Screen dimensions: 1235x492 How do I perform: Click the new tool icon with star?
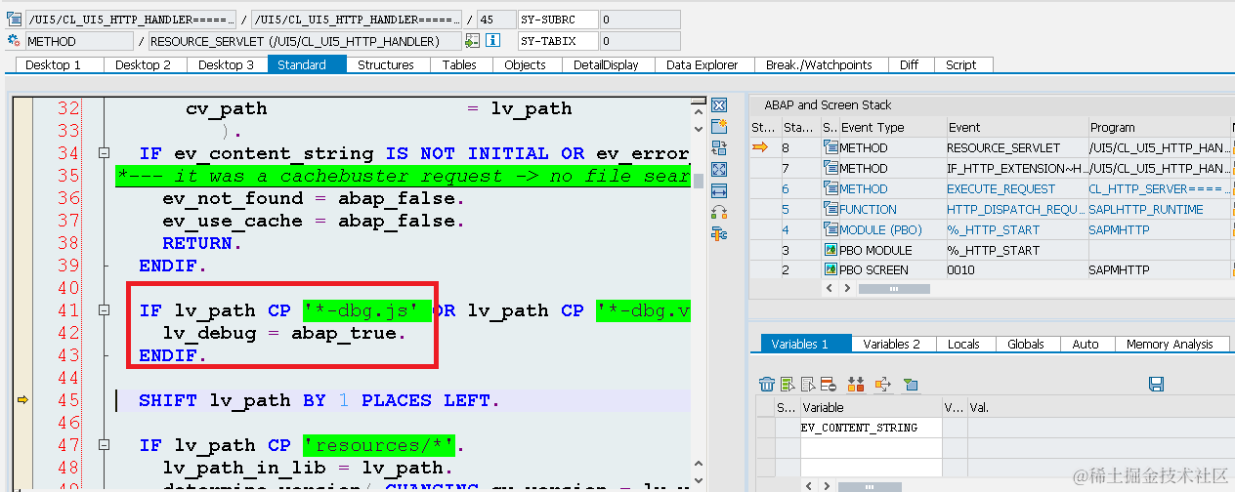(x=719, y=127)
